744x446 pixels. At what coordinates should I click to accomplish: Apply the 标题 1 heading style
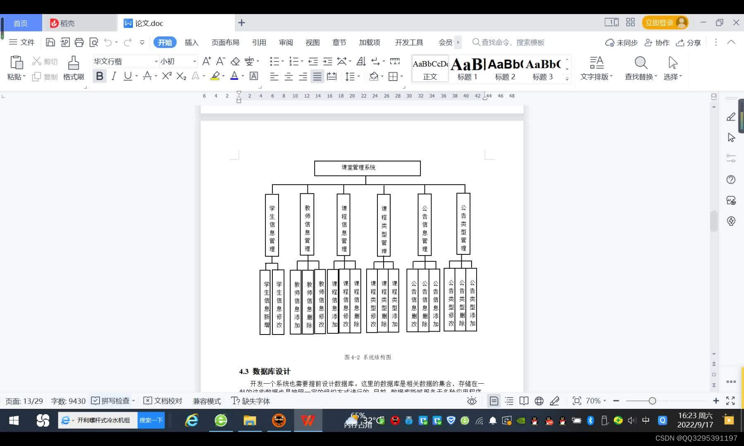[x=467, y=69]
